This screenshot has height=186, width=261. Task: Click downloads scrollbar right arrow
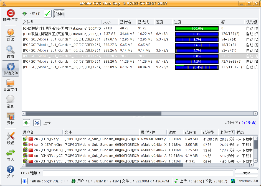[255, 113]
